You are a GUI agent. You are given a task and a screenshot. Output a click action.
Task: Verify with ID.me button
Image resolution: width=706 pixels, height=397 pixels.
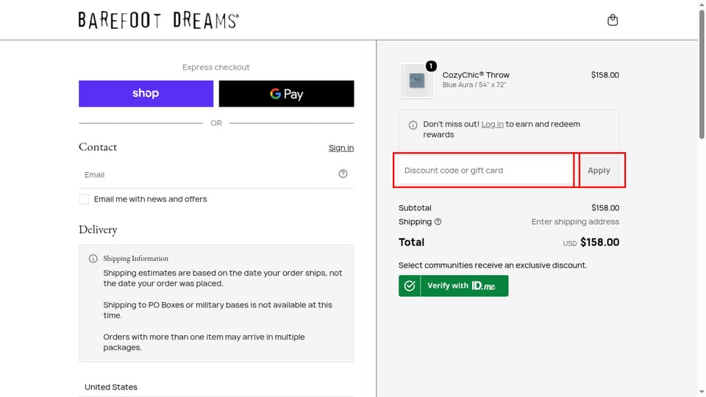click(454, 286)
